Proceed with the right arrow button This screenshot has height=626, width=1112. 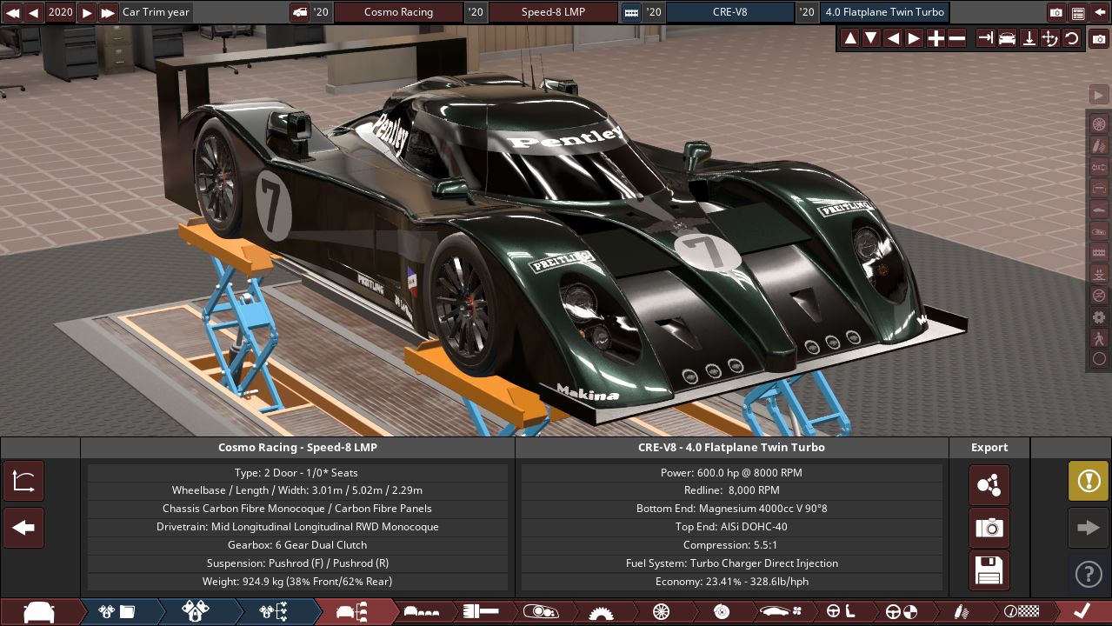pyautogui.click(x=1089, y=528)
